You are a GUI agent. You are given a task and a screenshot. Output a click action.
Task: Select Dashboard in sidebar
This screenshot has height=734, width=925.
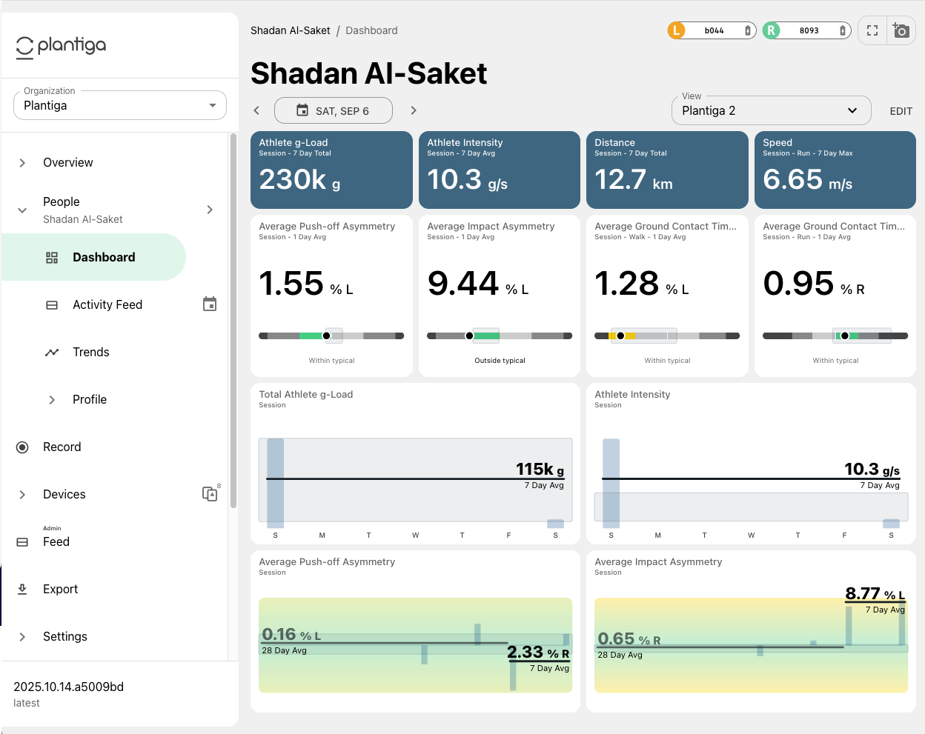click(93, 257)
